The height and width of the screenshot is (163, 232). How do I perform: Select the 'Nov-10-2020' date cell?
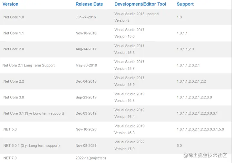click(86, 129)
